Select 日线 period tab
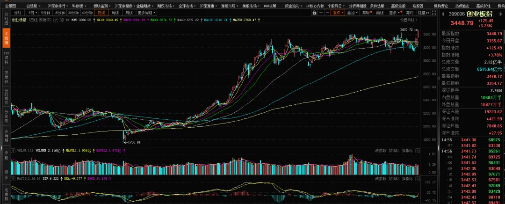505x204 pixels. [101, 13]
